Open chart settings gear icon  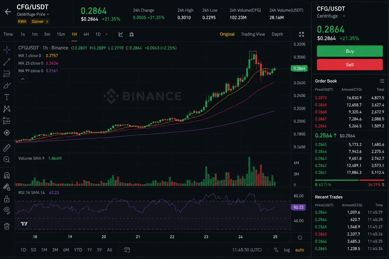tap(131, 34)
